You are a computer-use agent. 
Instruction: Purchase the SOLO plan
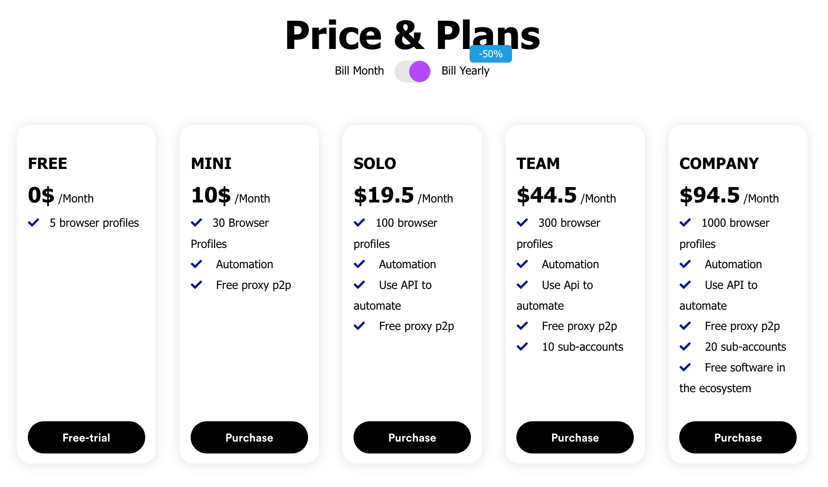pyautogui.click(x=412, y=437)
